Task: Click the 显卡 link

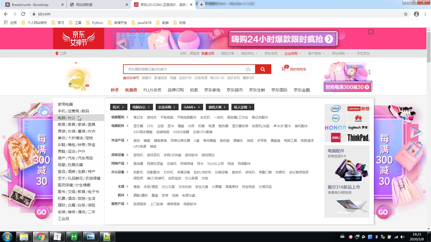Action: coord(171,126)
